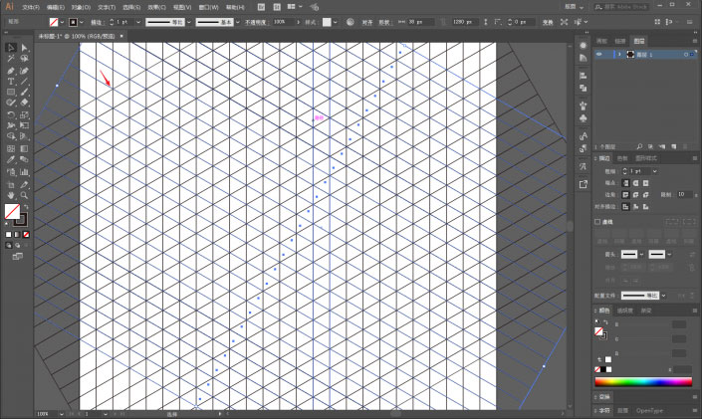702x419 pixels.
Task: Select the Eraser tool
Action: pos(24,103)
